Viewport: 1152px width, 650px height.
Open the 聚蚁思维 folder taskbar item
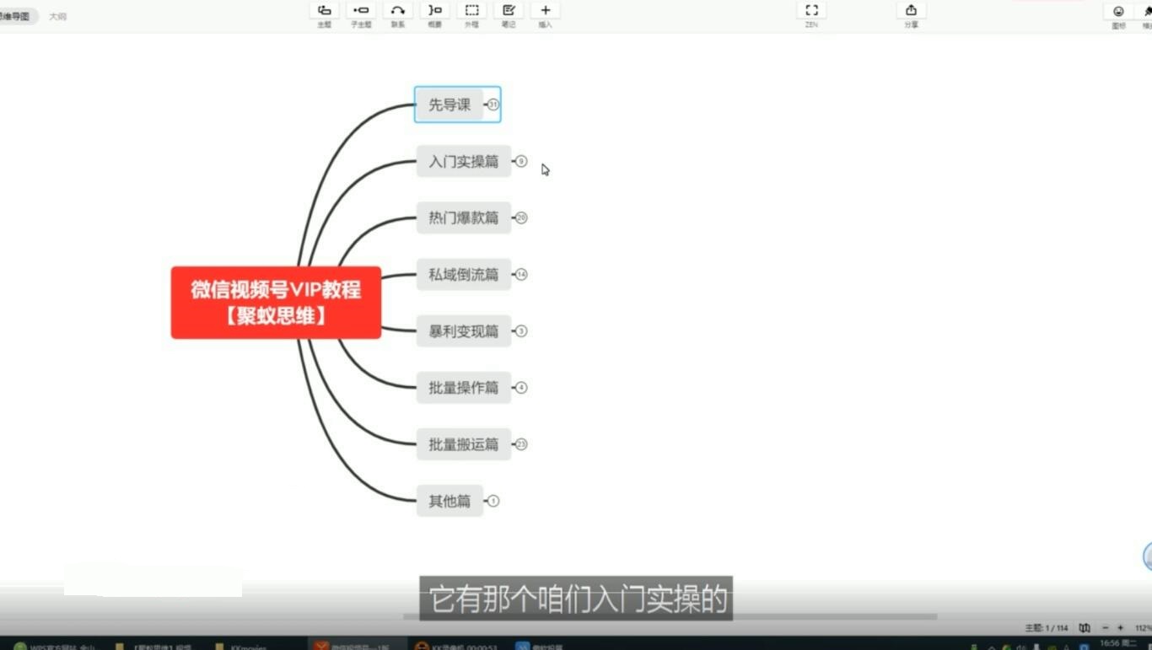tap(154, 646)
